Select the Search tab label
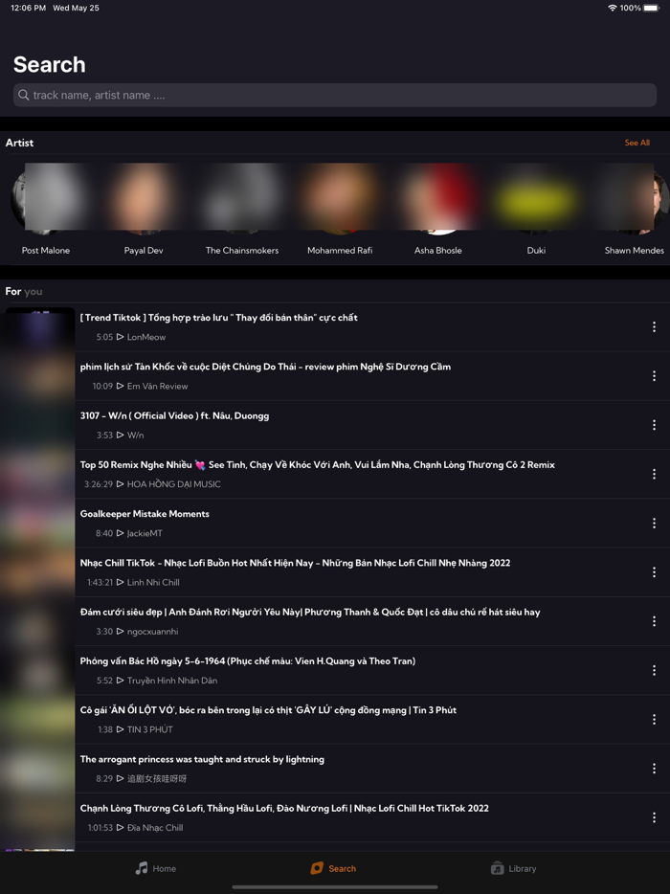Viewport: 670px width, 894px height. tap(342, 868)
